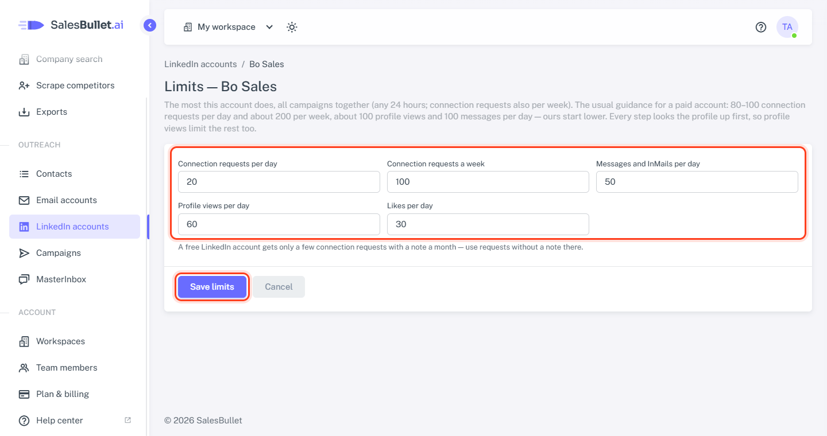Go to Exports
The image size is (827, 436).
tap(75, 112)
